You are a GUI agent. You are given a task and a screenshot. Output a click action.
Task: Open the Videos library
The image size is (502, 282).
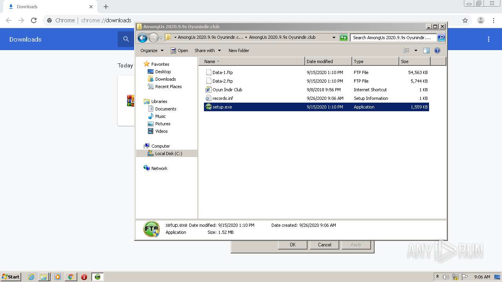click(x=158, y=131)
